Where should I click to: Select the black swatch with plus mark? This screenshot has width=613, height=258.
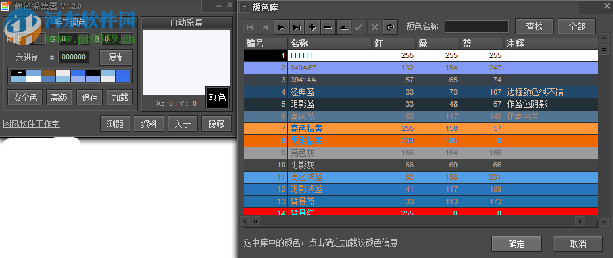(x=19, y=73)
